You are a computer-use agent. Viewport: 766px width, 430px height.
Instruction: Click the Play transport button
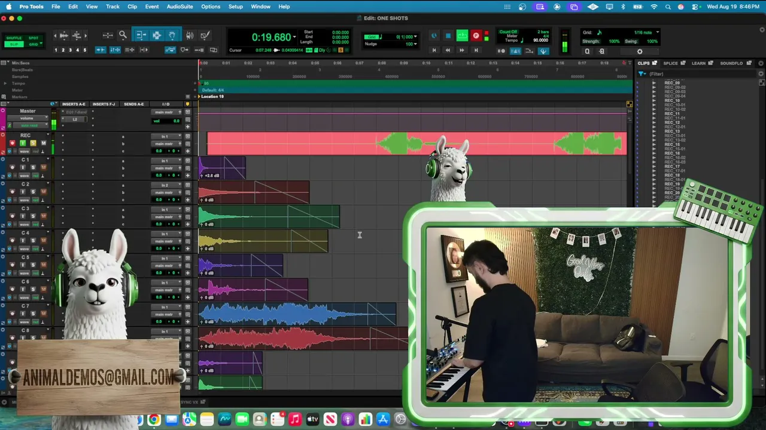point(462,36)
